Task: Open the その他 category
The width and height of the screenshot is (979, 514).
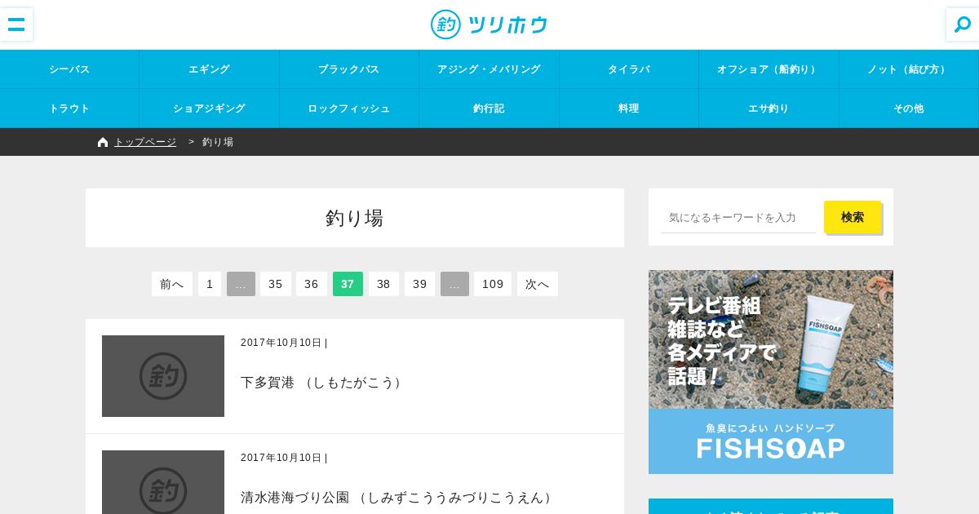Action: pos(909,109)
